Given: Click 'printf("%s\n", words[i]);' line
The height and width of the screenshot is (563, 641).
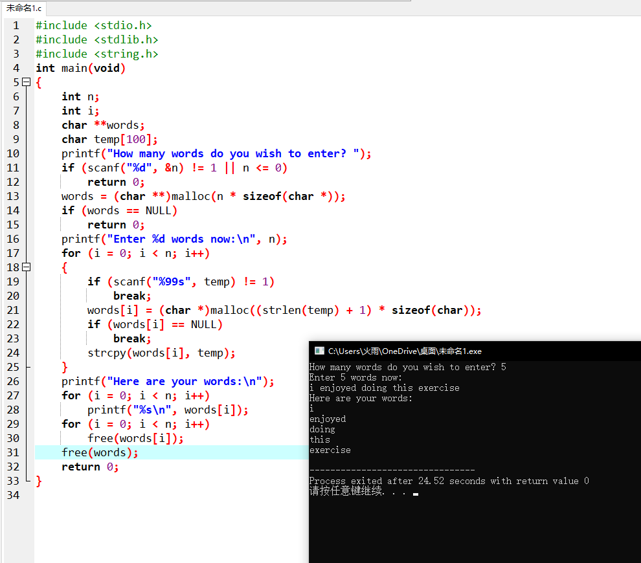Looking at the screenshot, I should tap(168, 410).
